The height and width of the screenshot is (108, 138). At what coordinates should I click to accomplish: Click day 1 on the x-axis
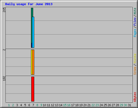point(9,105)
